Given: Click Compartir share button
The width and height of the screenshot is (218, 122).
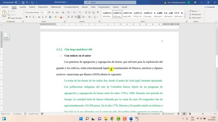Looking at the screenshot, I should (x=209, y=7).
